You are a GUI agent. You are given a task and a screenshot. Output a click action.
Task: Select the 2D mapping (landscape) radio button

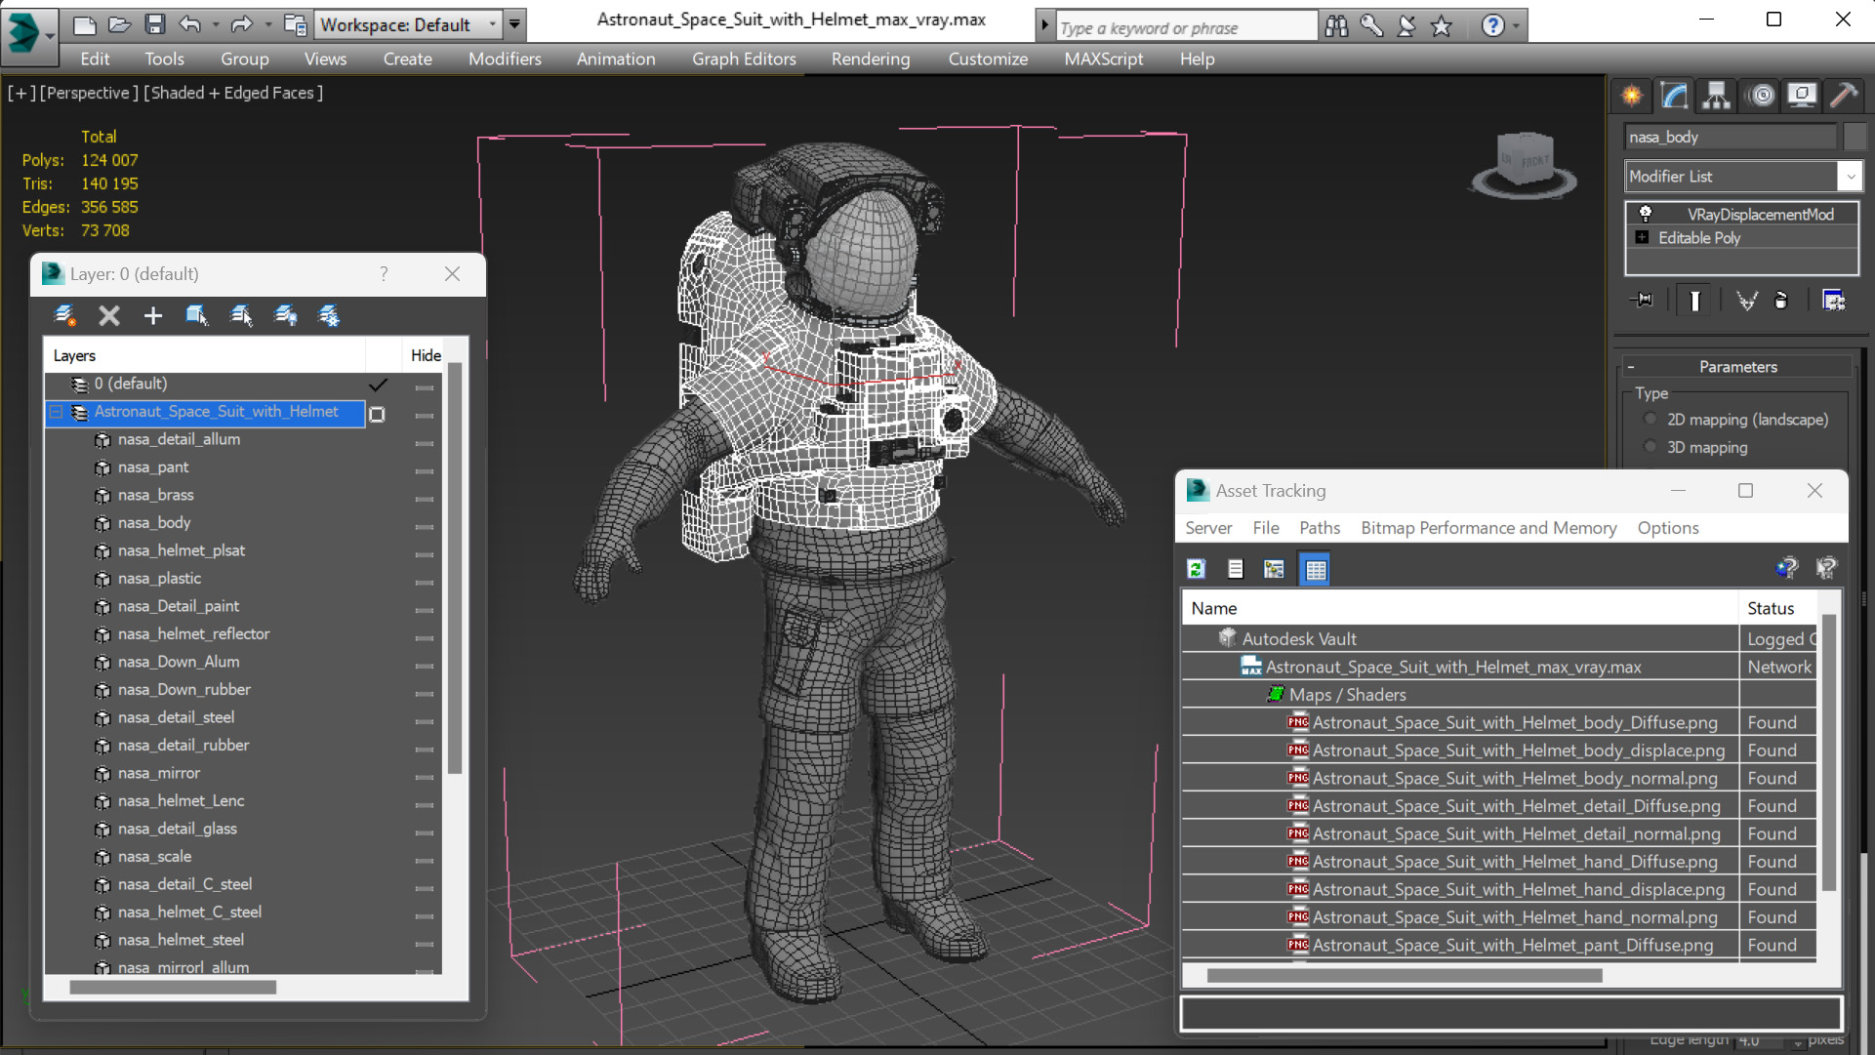[1651, 419]
